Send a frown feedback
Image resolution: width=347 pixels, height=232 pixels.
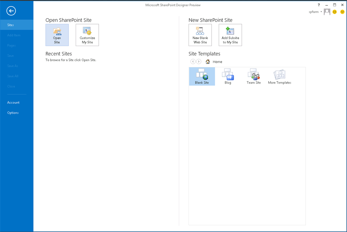(x=342, y=12)
